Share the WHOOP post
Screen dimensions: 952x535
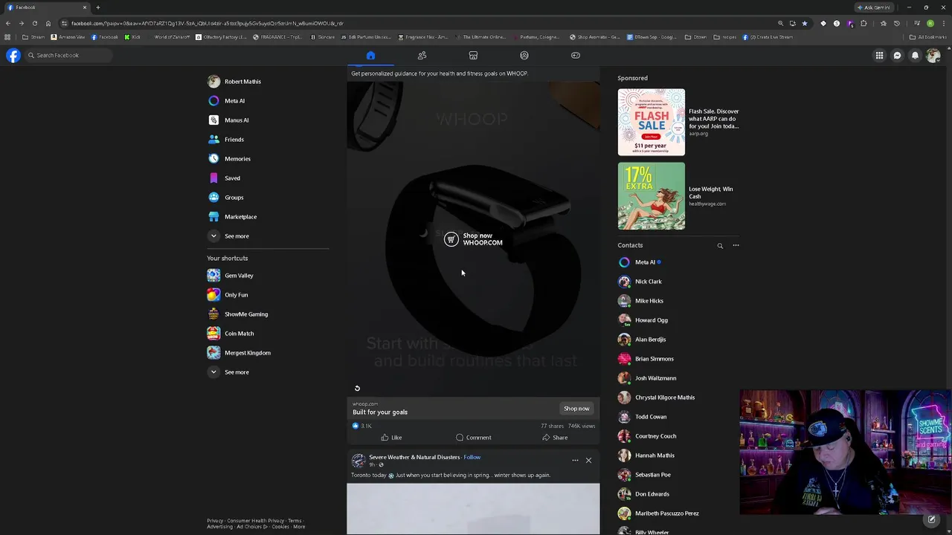point(555,438)
